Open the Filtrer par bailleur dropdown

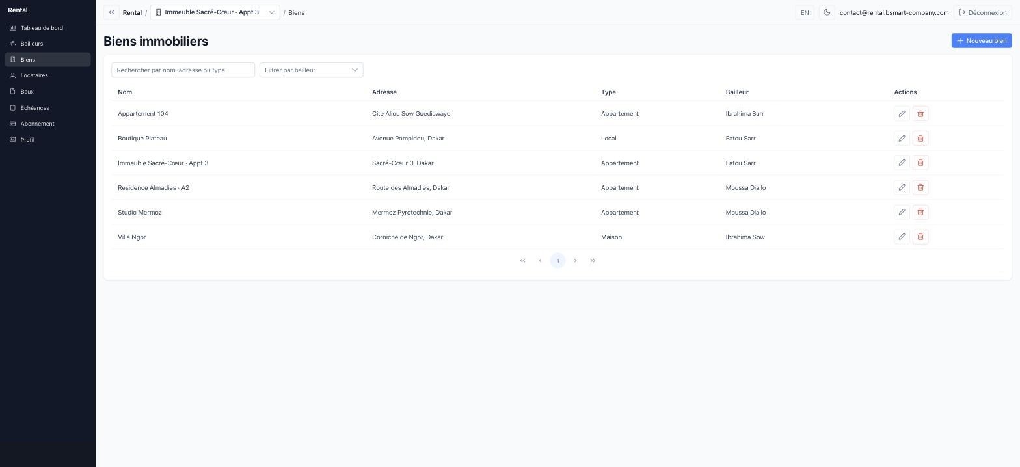tap(311, 70)
